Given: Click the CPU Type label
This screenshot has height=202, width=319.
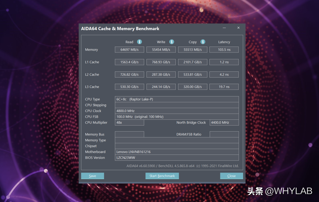Looking at the screenshot, I should tap(92, 99).
